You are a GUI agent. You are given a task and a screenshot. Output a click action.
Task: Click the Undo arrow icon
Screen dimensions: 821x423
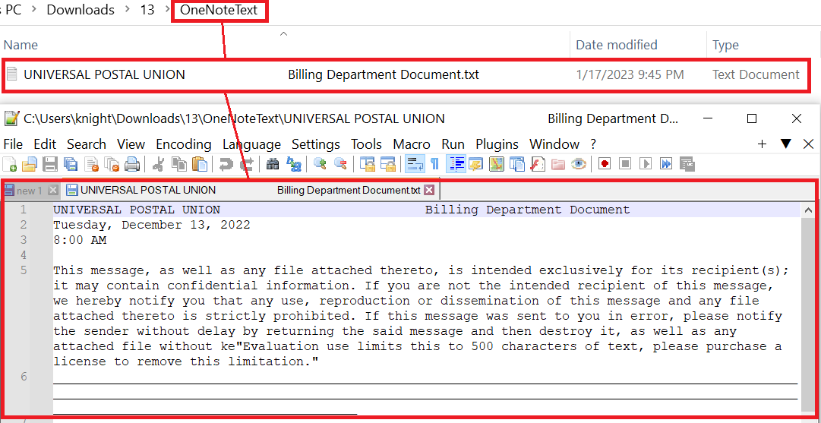pyautogui.click(x=226, y=163)
